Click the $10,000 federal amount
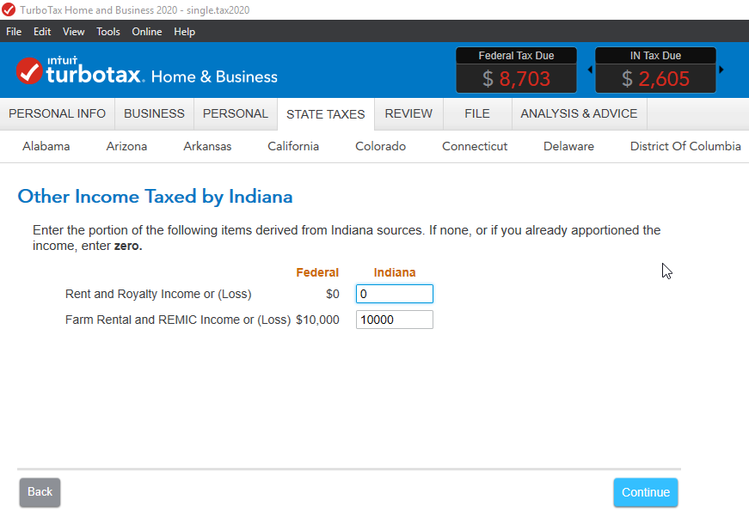Image resolution: width=749 pixels, height=524 pixels. coord(317,320)
